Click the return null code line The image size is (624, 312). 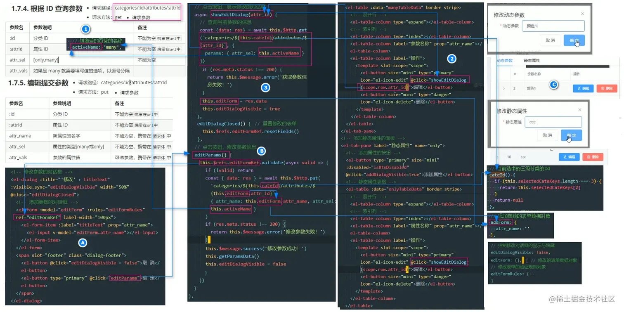(x=508, y=200)
